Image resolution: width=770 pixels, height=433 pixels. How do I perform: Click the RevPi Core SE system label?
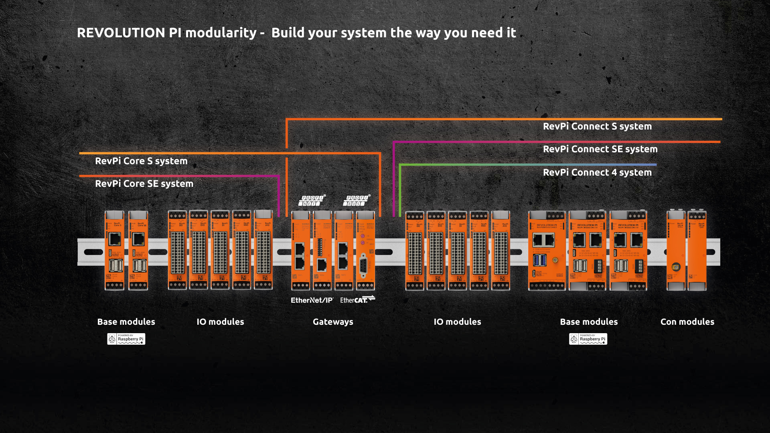144,184
